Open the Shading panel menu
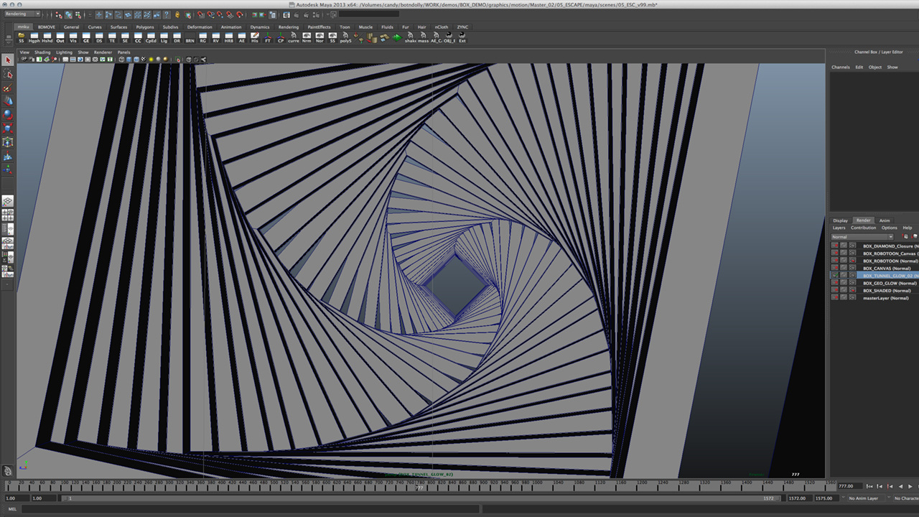This screenshot has height=517, width=919. pos(42,52)
